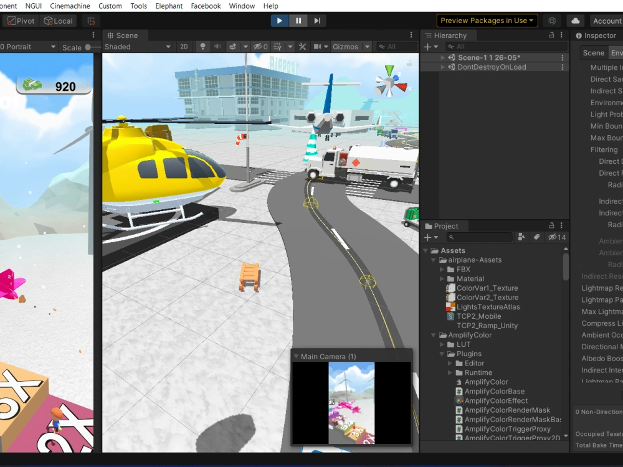Click the Preview Packages in Use button

(x=487, y=21)
